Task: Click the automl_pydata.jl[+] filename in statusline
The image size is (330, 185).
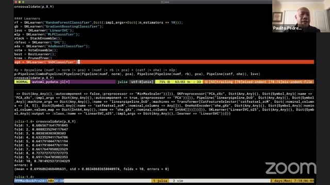Action: [x=51, y=82]
